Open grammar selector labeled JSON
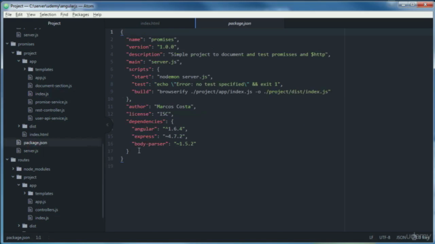 pos(401,237)
